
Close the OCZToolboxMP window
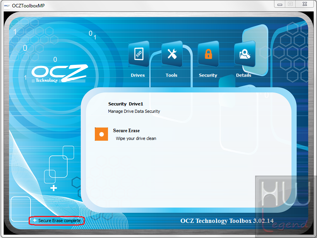[x=305, y=4]
